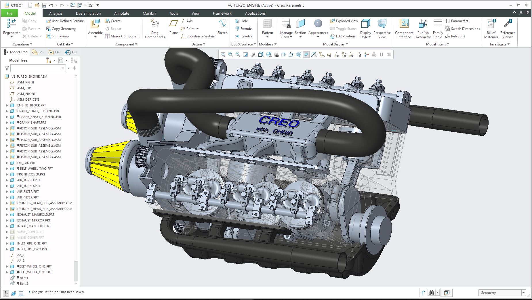
Task: Click the Regenerate icon
Action: coord(12,24)
